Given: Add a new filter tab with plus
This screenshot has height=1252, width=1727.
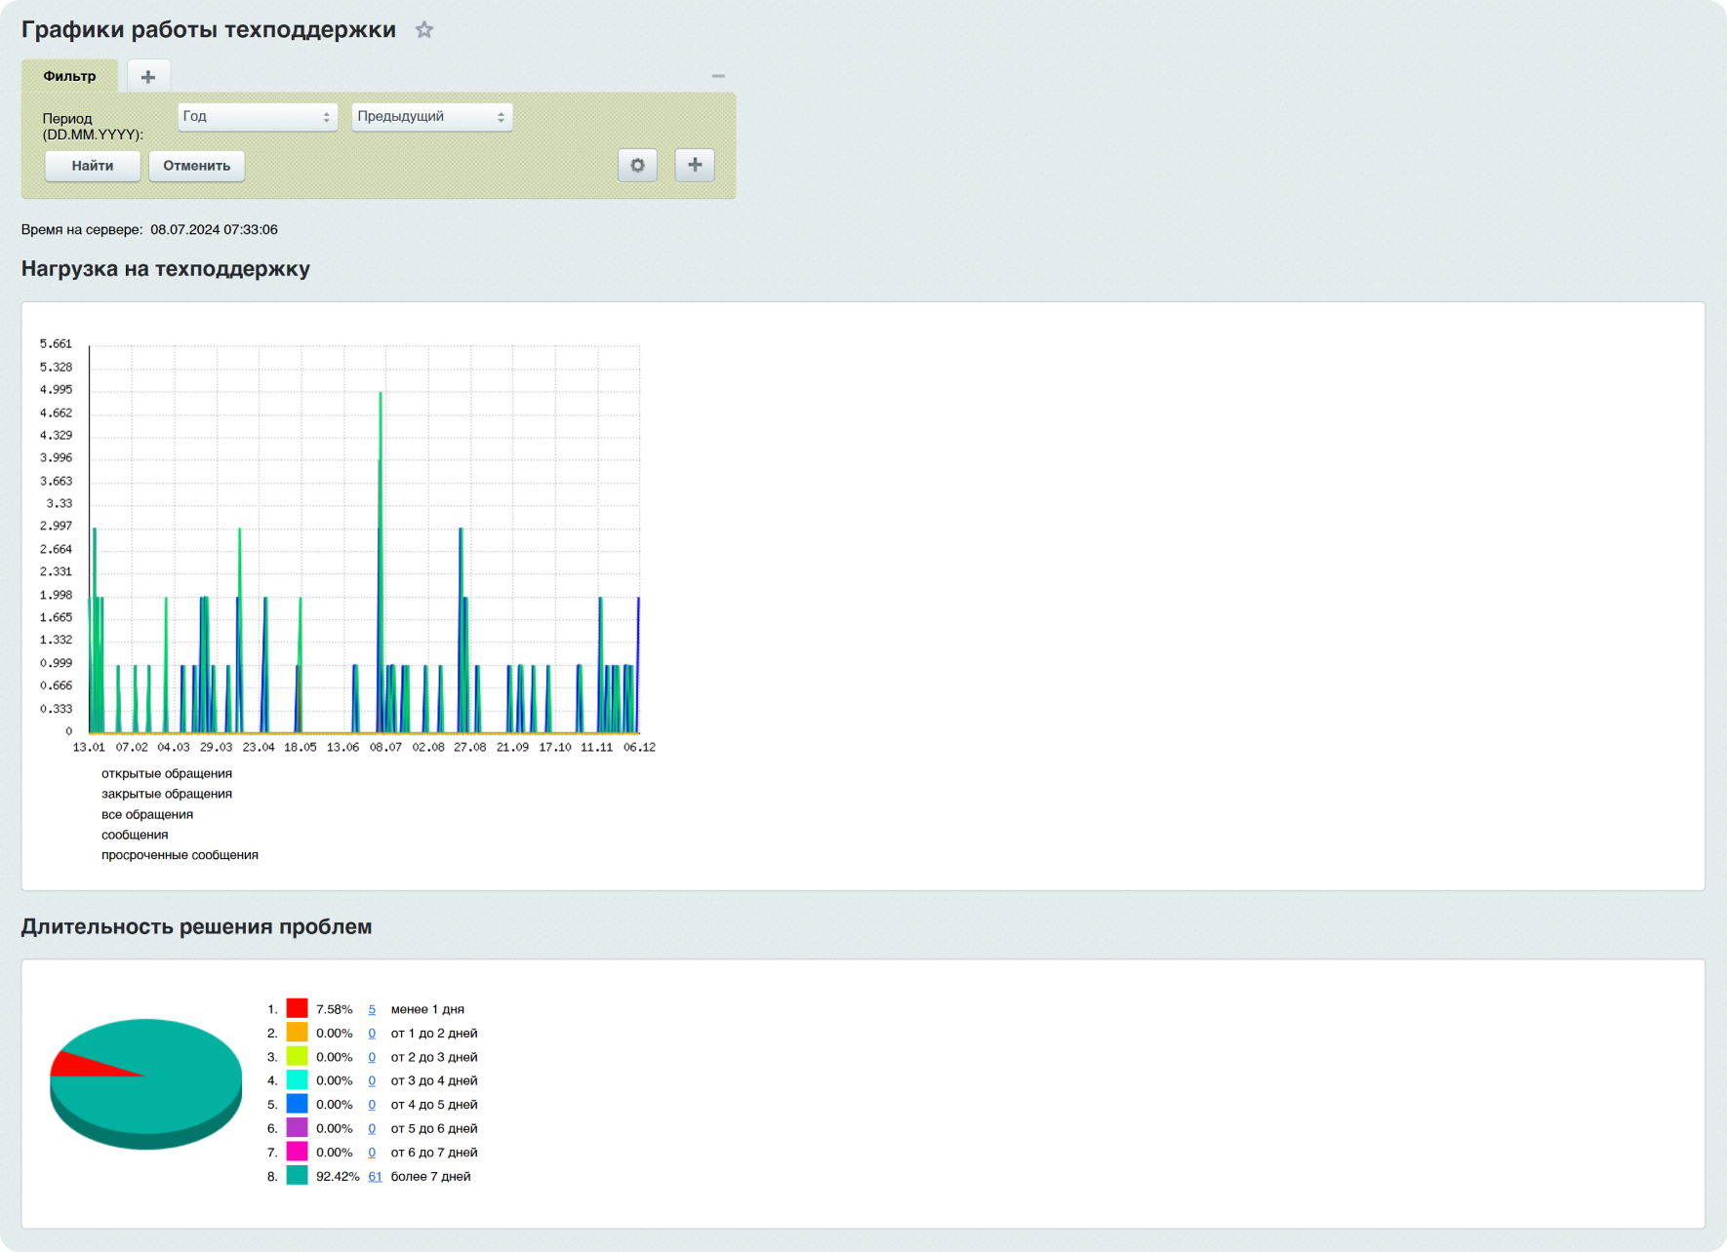Looking at the screenshot, I should pyautogui.click(x=148, y=77).
